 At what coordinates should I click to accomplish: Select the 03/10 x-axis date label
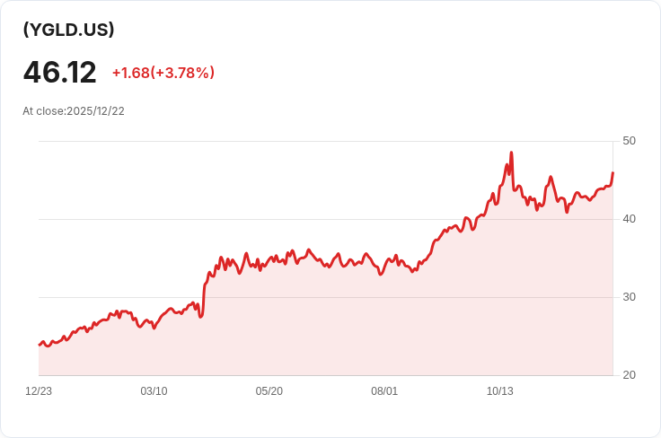tap(154, 391)
